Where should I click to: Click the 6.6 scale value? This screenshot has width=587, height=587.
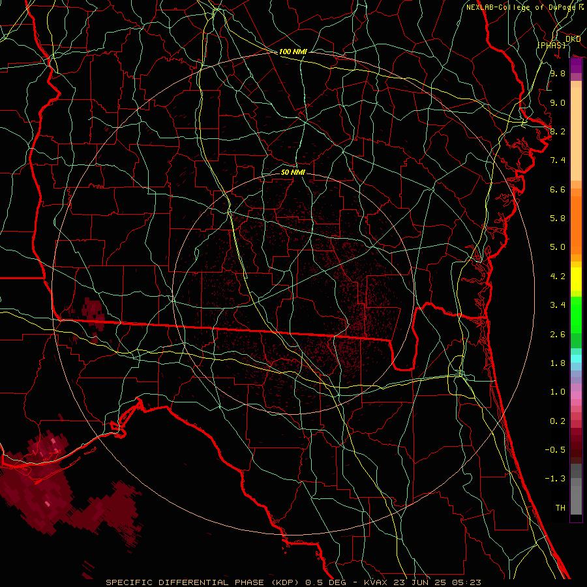(x=558, y=189)
